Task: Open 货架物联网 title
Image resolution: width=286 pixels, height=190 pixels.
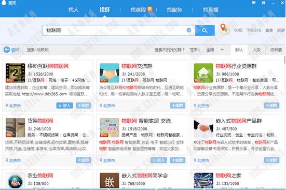Action: [40, 121]
